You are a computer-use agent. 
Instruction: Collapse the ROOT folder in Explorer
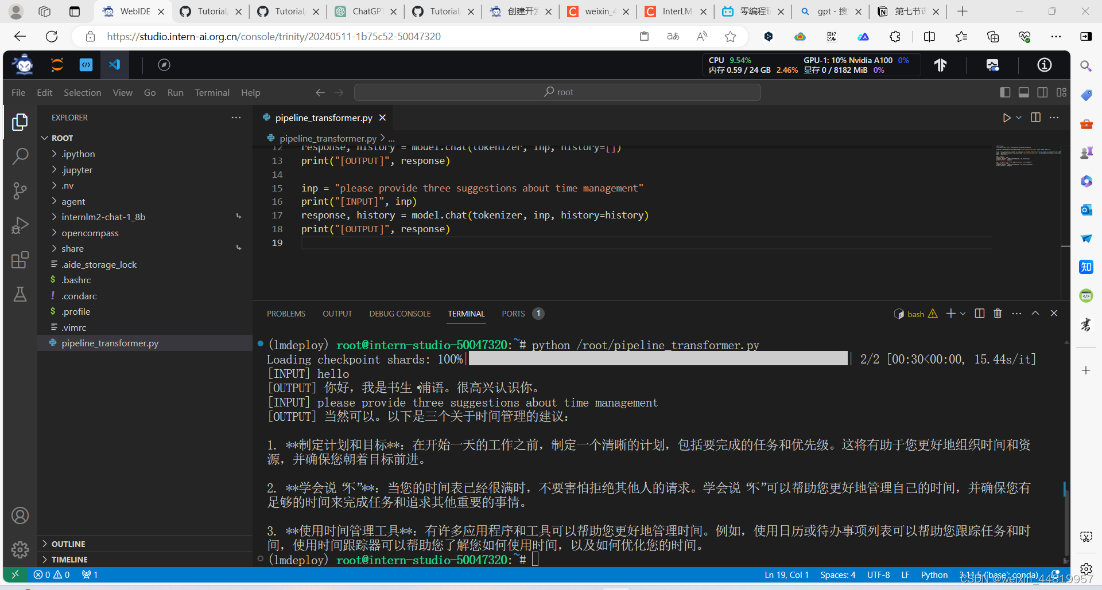[45, 138]
